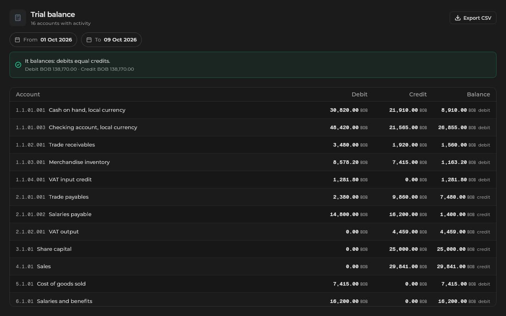Export the trial balance as CSV
The image size is (506, 316).
click(473, 18)
